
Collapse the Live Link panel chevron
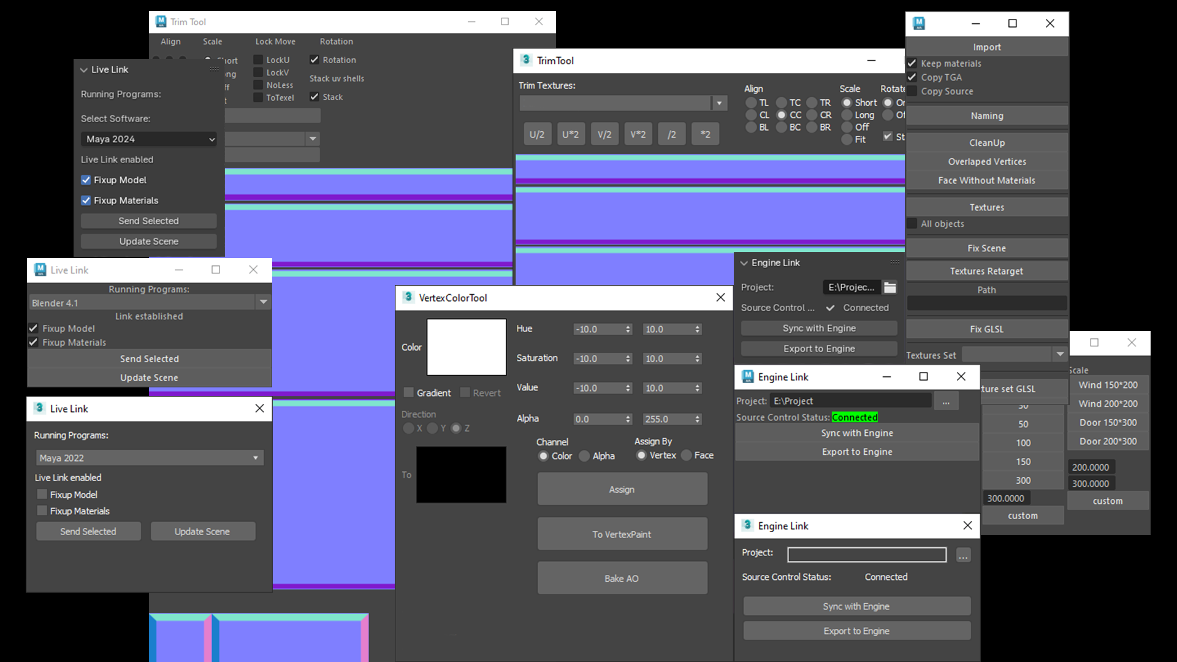pyautogui.click(x=84, y=70)
